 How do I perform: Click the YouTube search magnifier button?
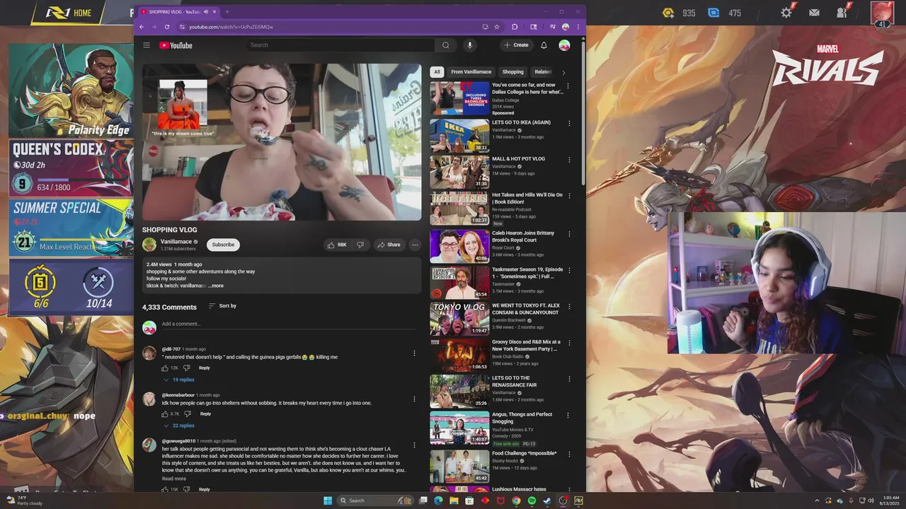[446, 45]
